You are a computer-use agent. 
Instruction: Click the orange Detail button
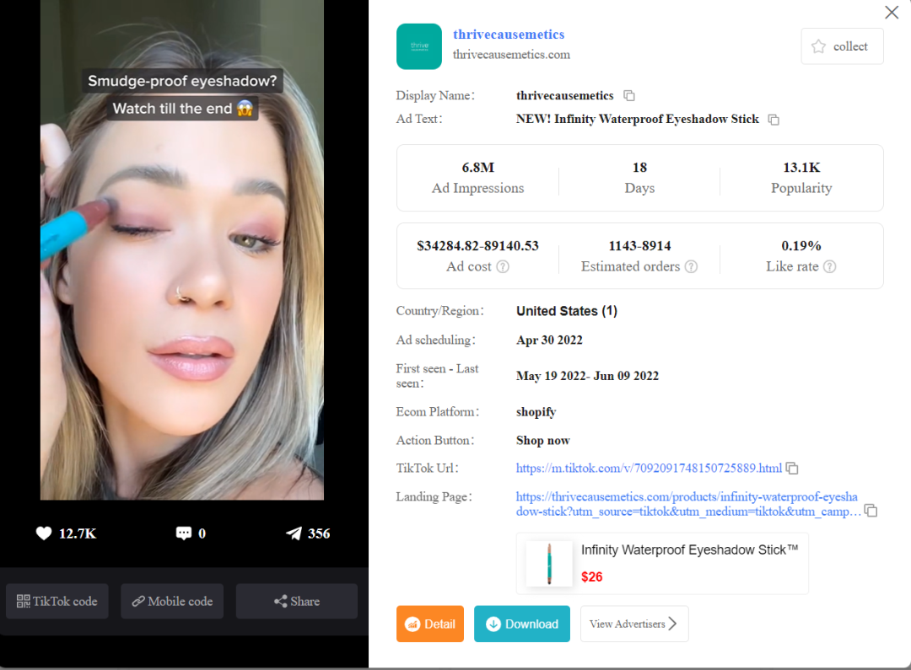430,624
